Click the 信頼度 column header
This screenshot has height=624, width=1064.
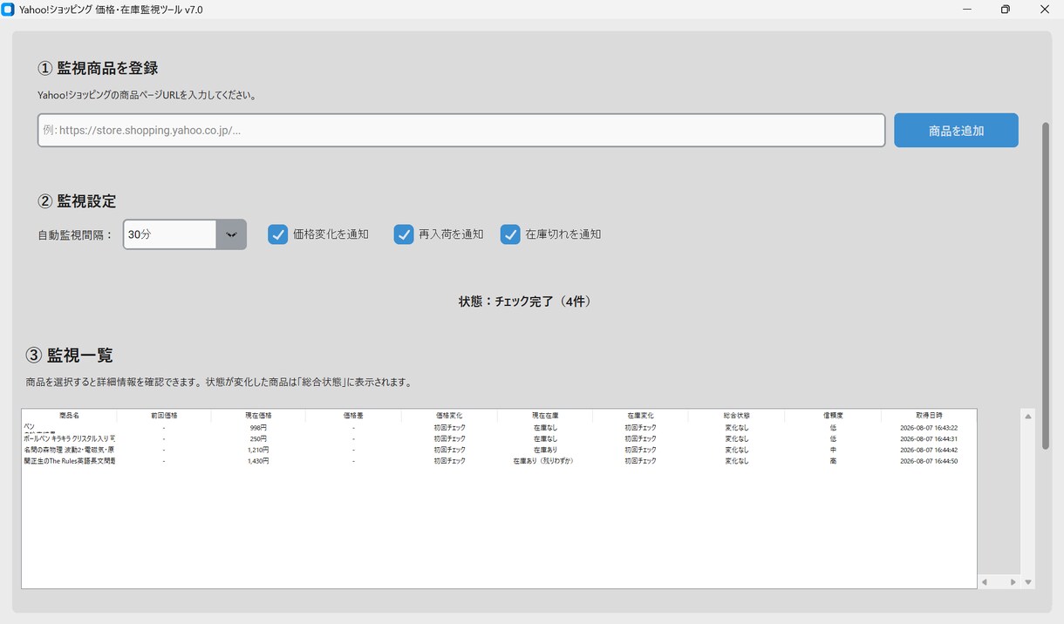click(833, 416)
